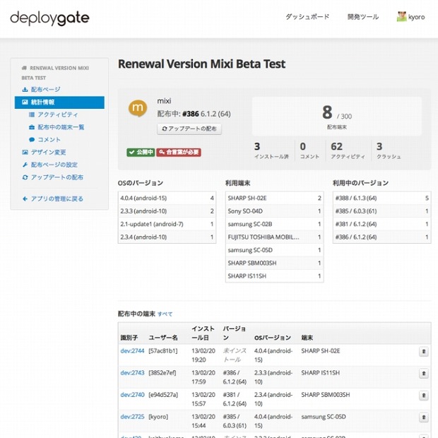Screen dimensions: 438x438
Task: Click the list icon beside アクティビティ
Action: click(x=32, y=114)
